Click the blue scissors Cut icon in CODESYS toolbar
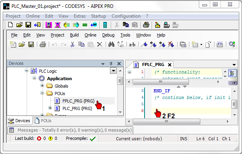The image size is (242, 154). point(72,44)
